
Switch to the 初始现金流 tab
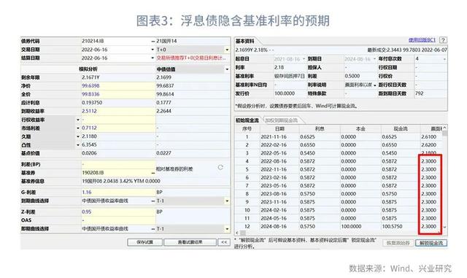pos(247,120)
